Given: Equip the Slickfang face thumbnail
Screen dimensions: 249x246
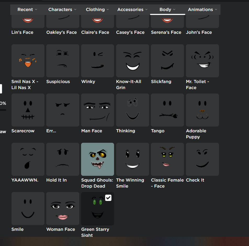Looking at the screenshot, I should [167, 61].
